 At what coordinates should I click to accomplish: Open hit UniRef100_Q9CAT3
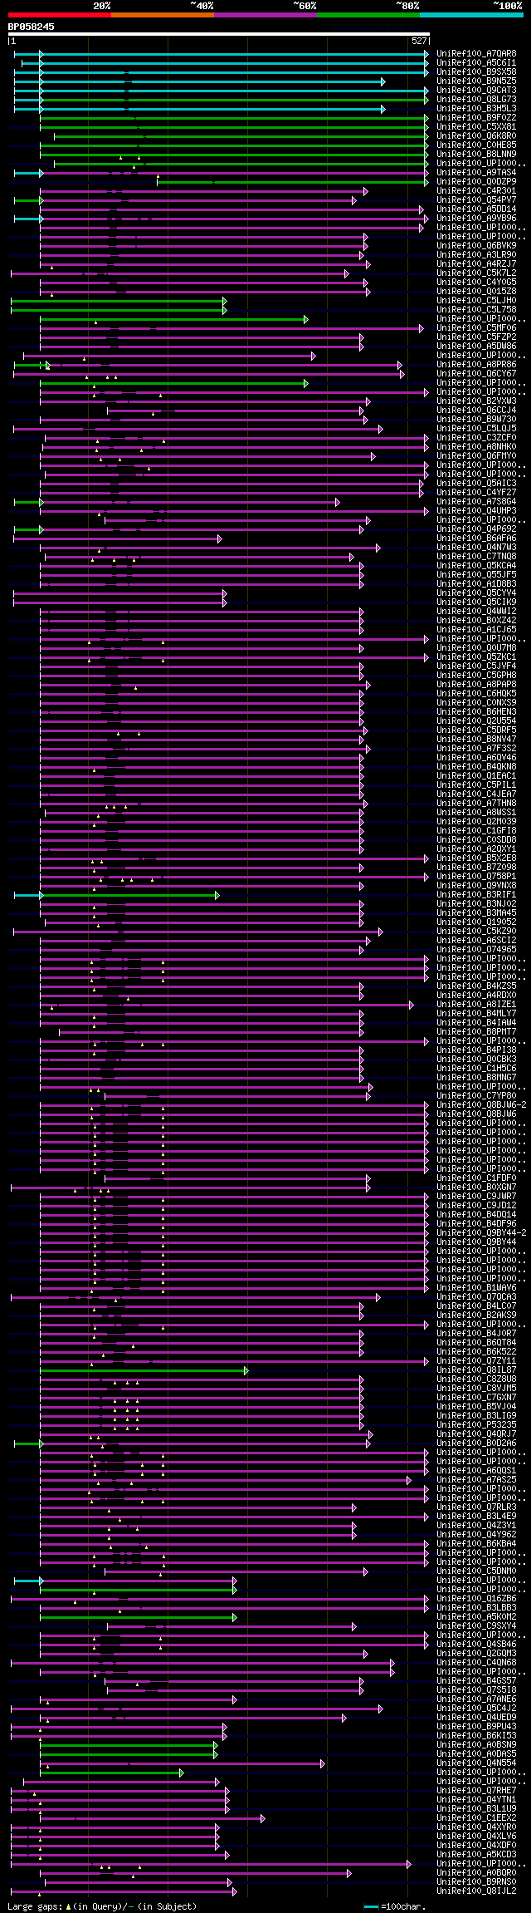476,90
